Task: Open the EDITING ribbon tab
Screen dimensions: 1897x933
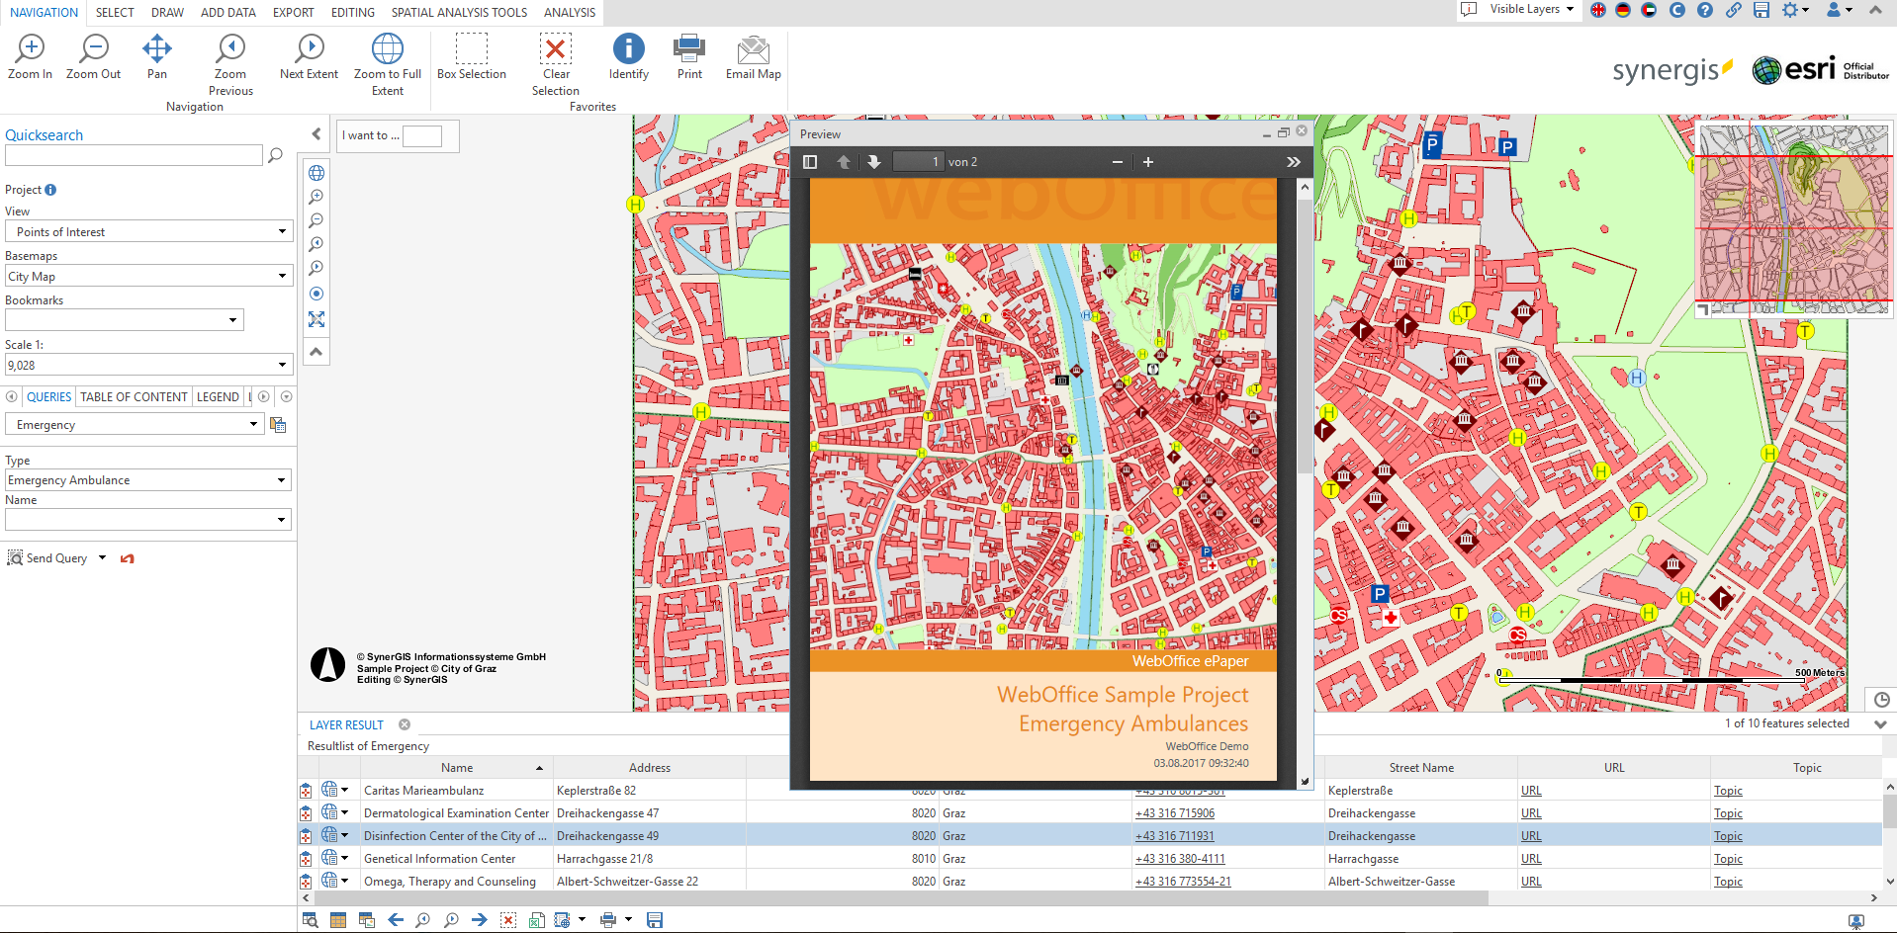Action: [x=351, y=13]
